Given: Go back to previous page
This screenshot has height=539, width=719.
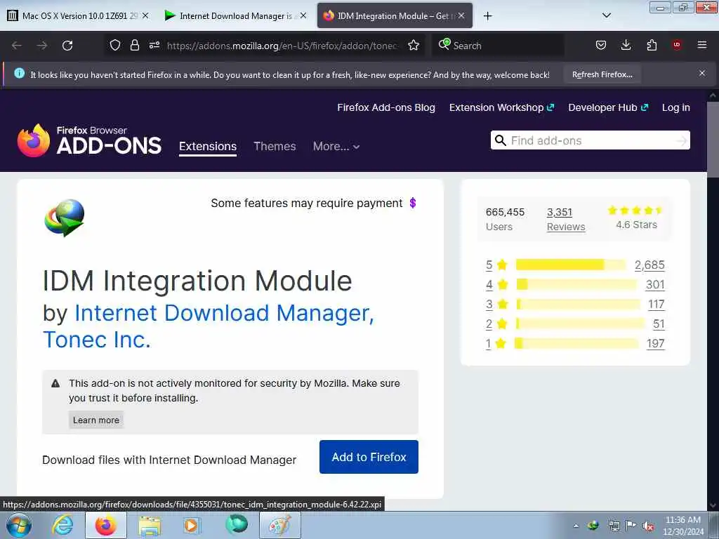Looking at the screenshot, I should [17, 46].
